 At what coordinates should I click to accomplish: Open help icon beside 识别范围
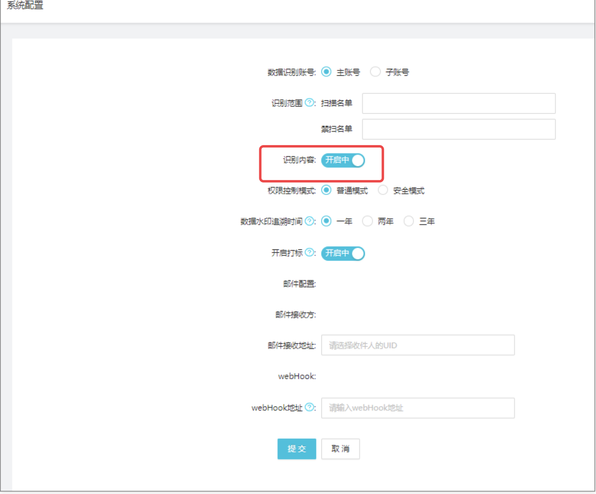click(x=309, y=103)
